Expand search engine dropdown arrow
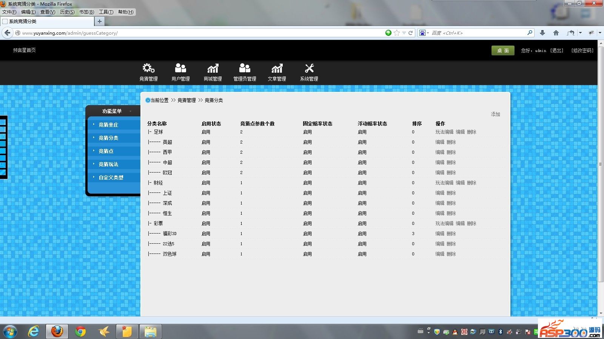The width and height of the screenshot is (604, 339). pos(428,33)
